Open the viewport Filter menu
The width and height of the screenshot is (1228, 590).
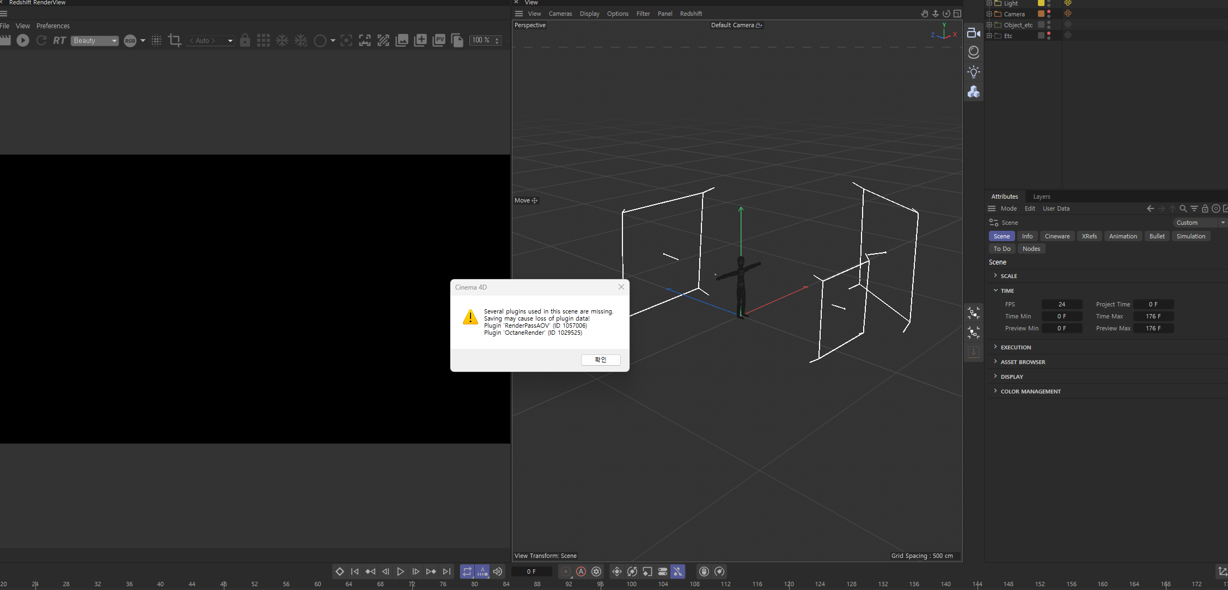[x=643, y=14]
